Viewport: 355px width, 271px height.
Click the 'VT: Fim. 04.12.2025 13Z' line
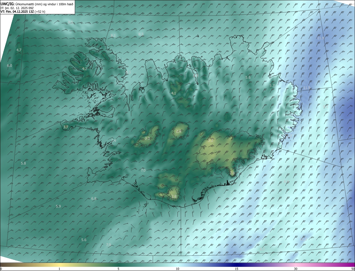(17, 12)
